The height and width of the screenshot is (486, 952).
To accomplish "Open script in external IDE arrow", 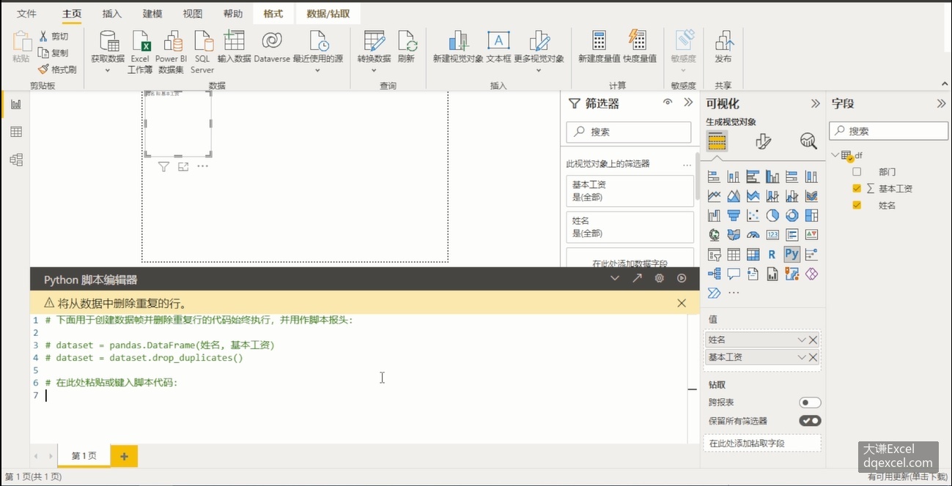I will coord(637,278).
